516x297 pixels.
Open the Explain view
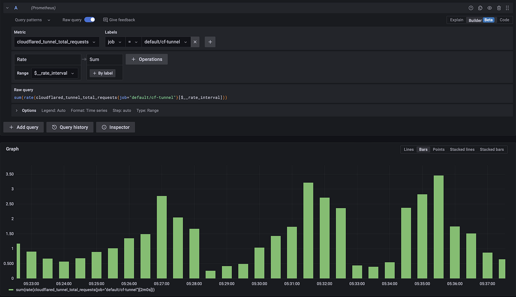(x=456, y=20)
